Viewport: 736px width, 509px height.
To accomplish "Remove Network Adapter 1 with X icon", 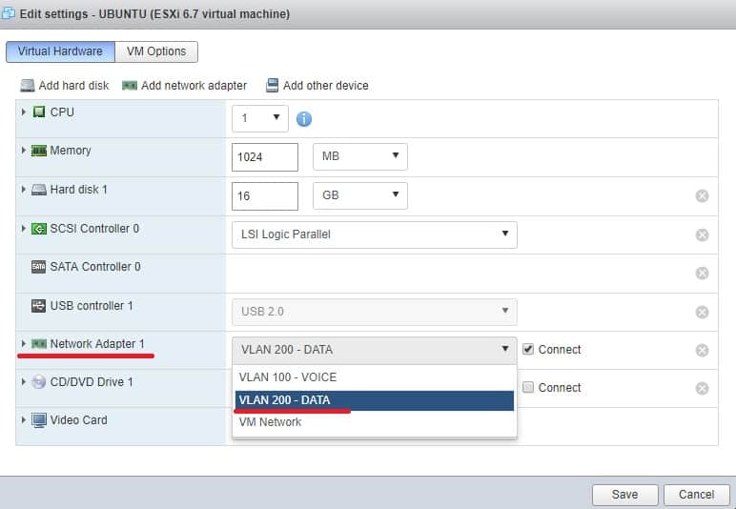I will coord(702,350).
